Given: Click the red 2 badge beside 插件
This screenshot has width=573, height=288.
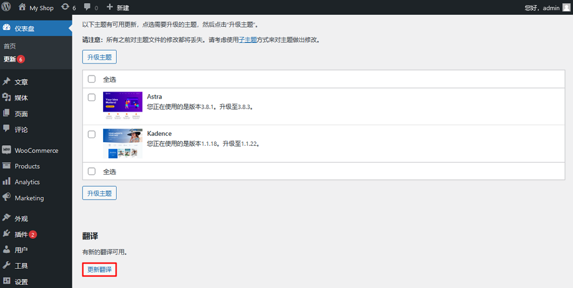Looking at the screenshot, I should point(33,234).
